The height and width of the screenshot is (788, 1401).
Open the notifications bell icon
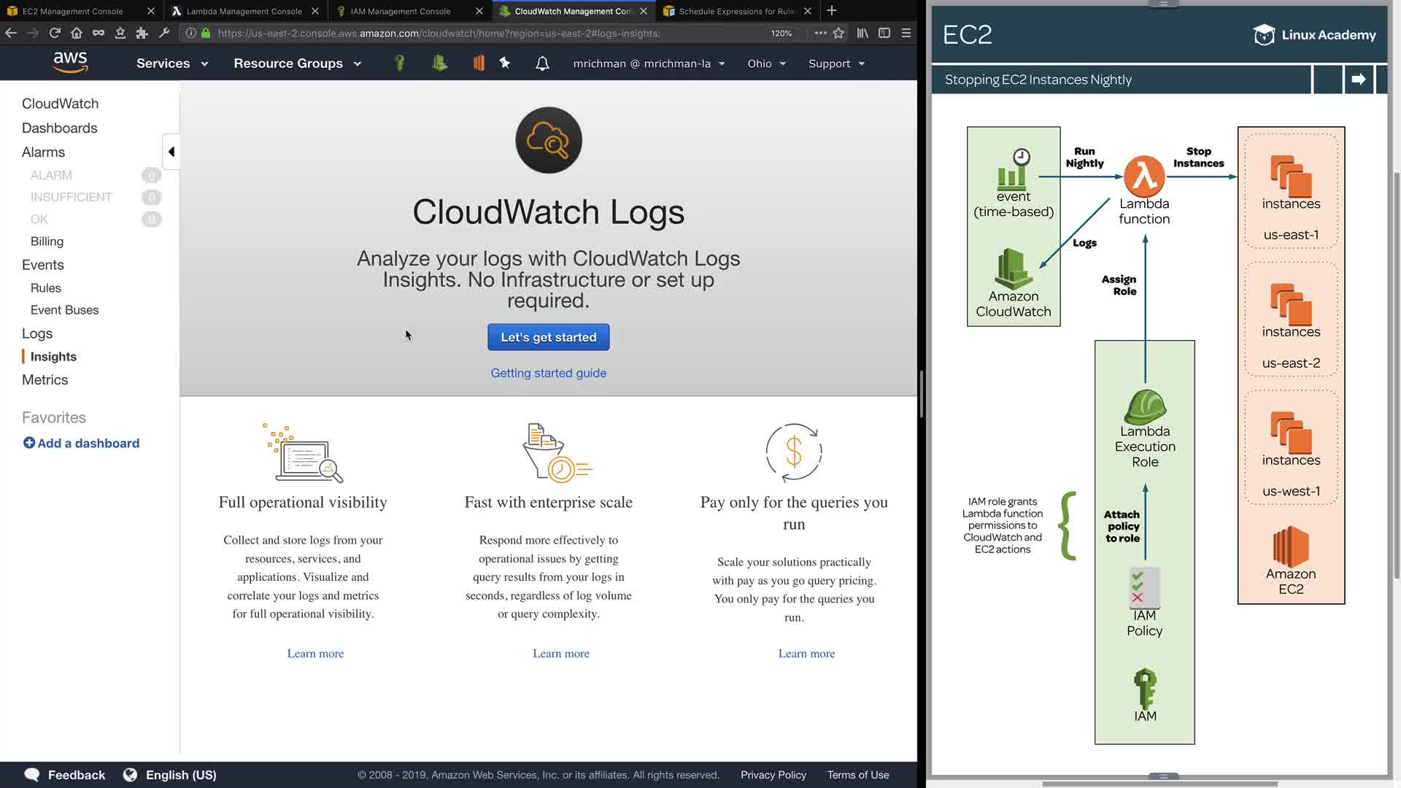(x=542, y=63)
